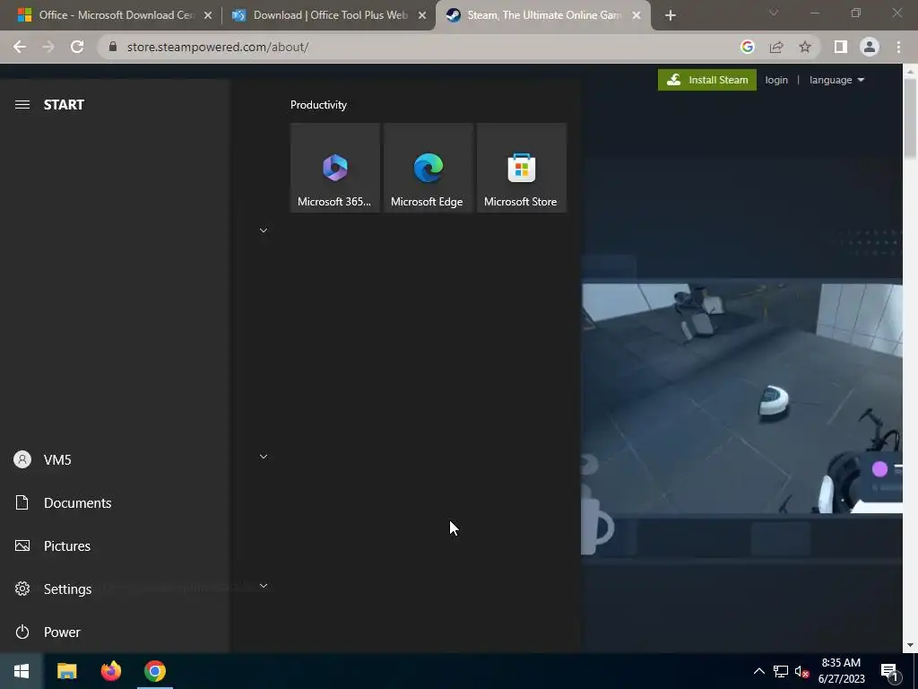
Task: Click the Windows Start button
Action: click(x=22, y=671)
